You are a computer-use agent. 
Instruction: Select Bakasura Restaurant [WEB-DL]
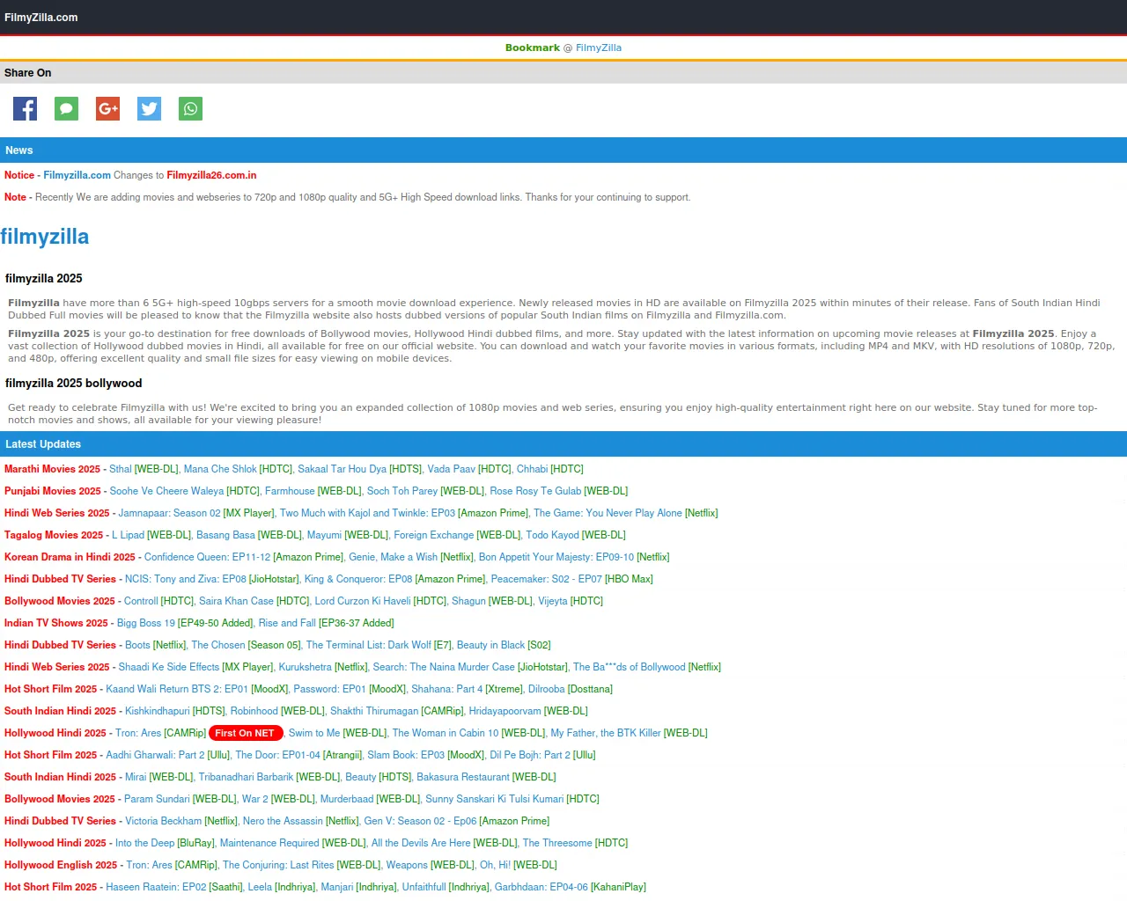pyautogui.click(x=486, y=777)
